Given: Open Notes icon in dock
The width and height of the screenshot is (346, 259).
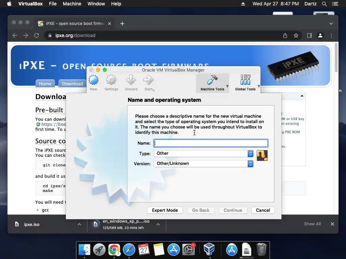Looking at the screenshot, I should click(159, 250).
